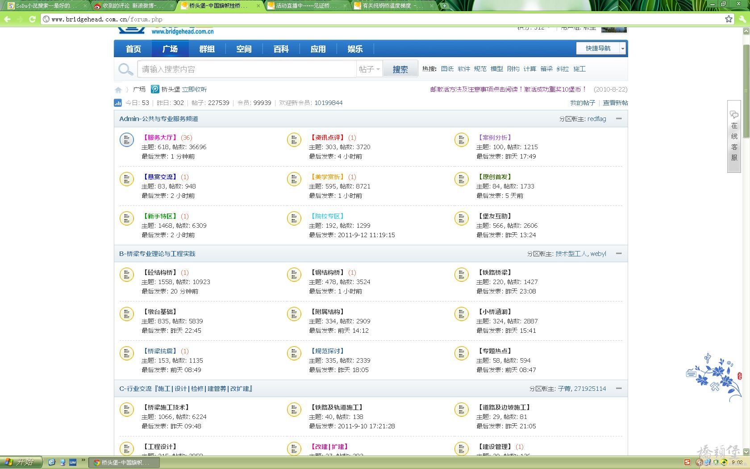Image resolution: width=750 pixels, height=469 pixels.
Task: Click the 搜索 search button
Action: [400, 69]
